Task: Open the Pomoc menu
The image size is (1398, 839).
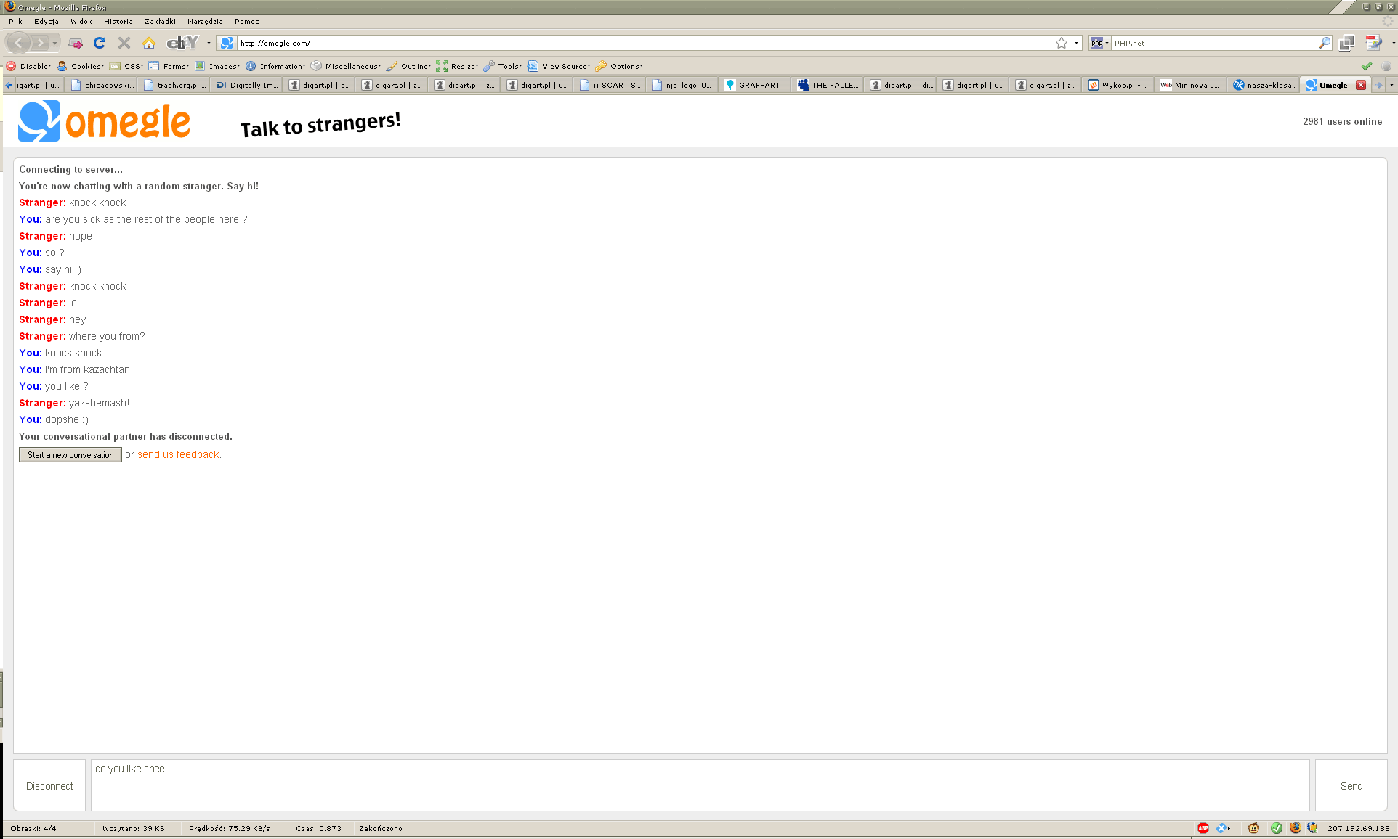Action: point(246,21)
